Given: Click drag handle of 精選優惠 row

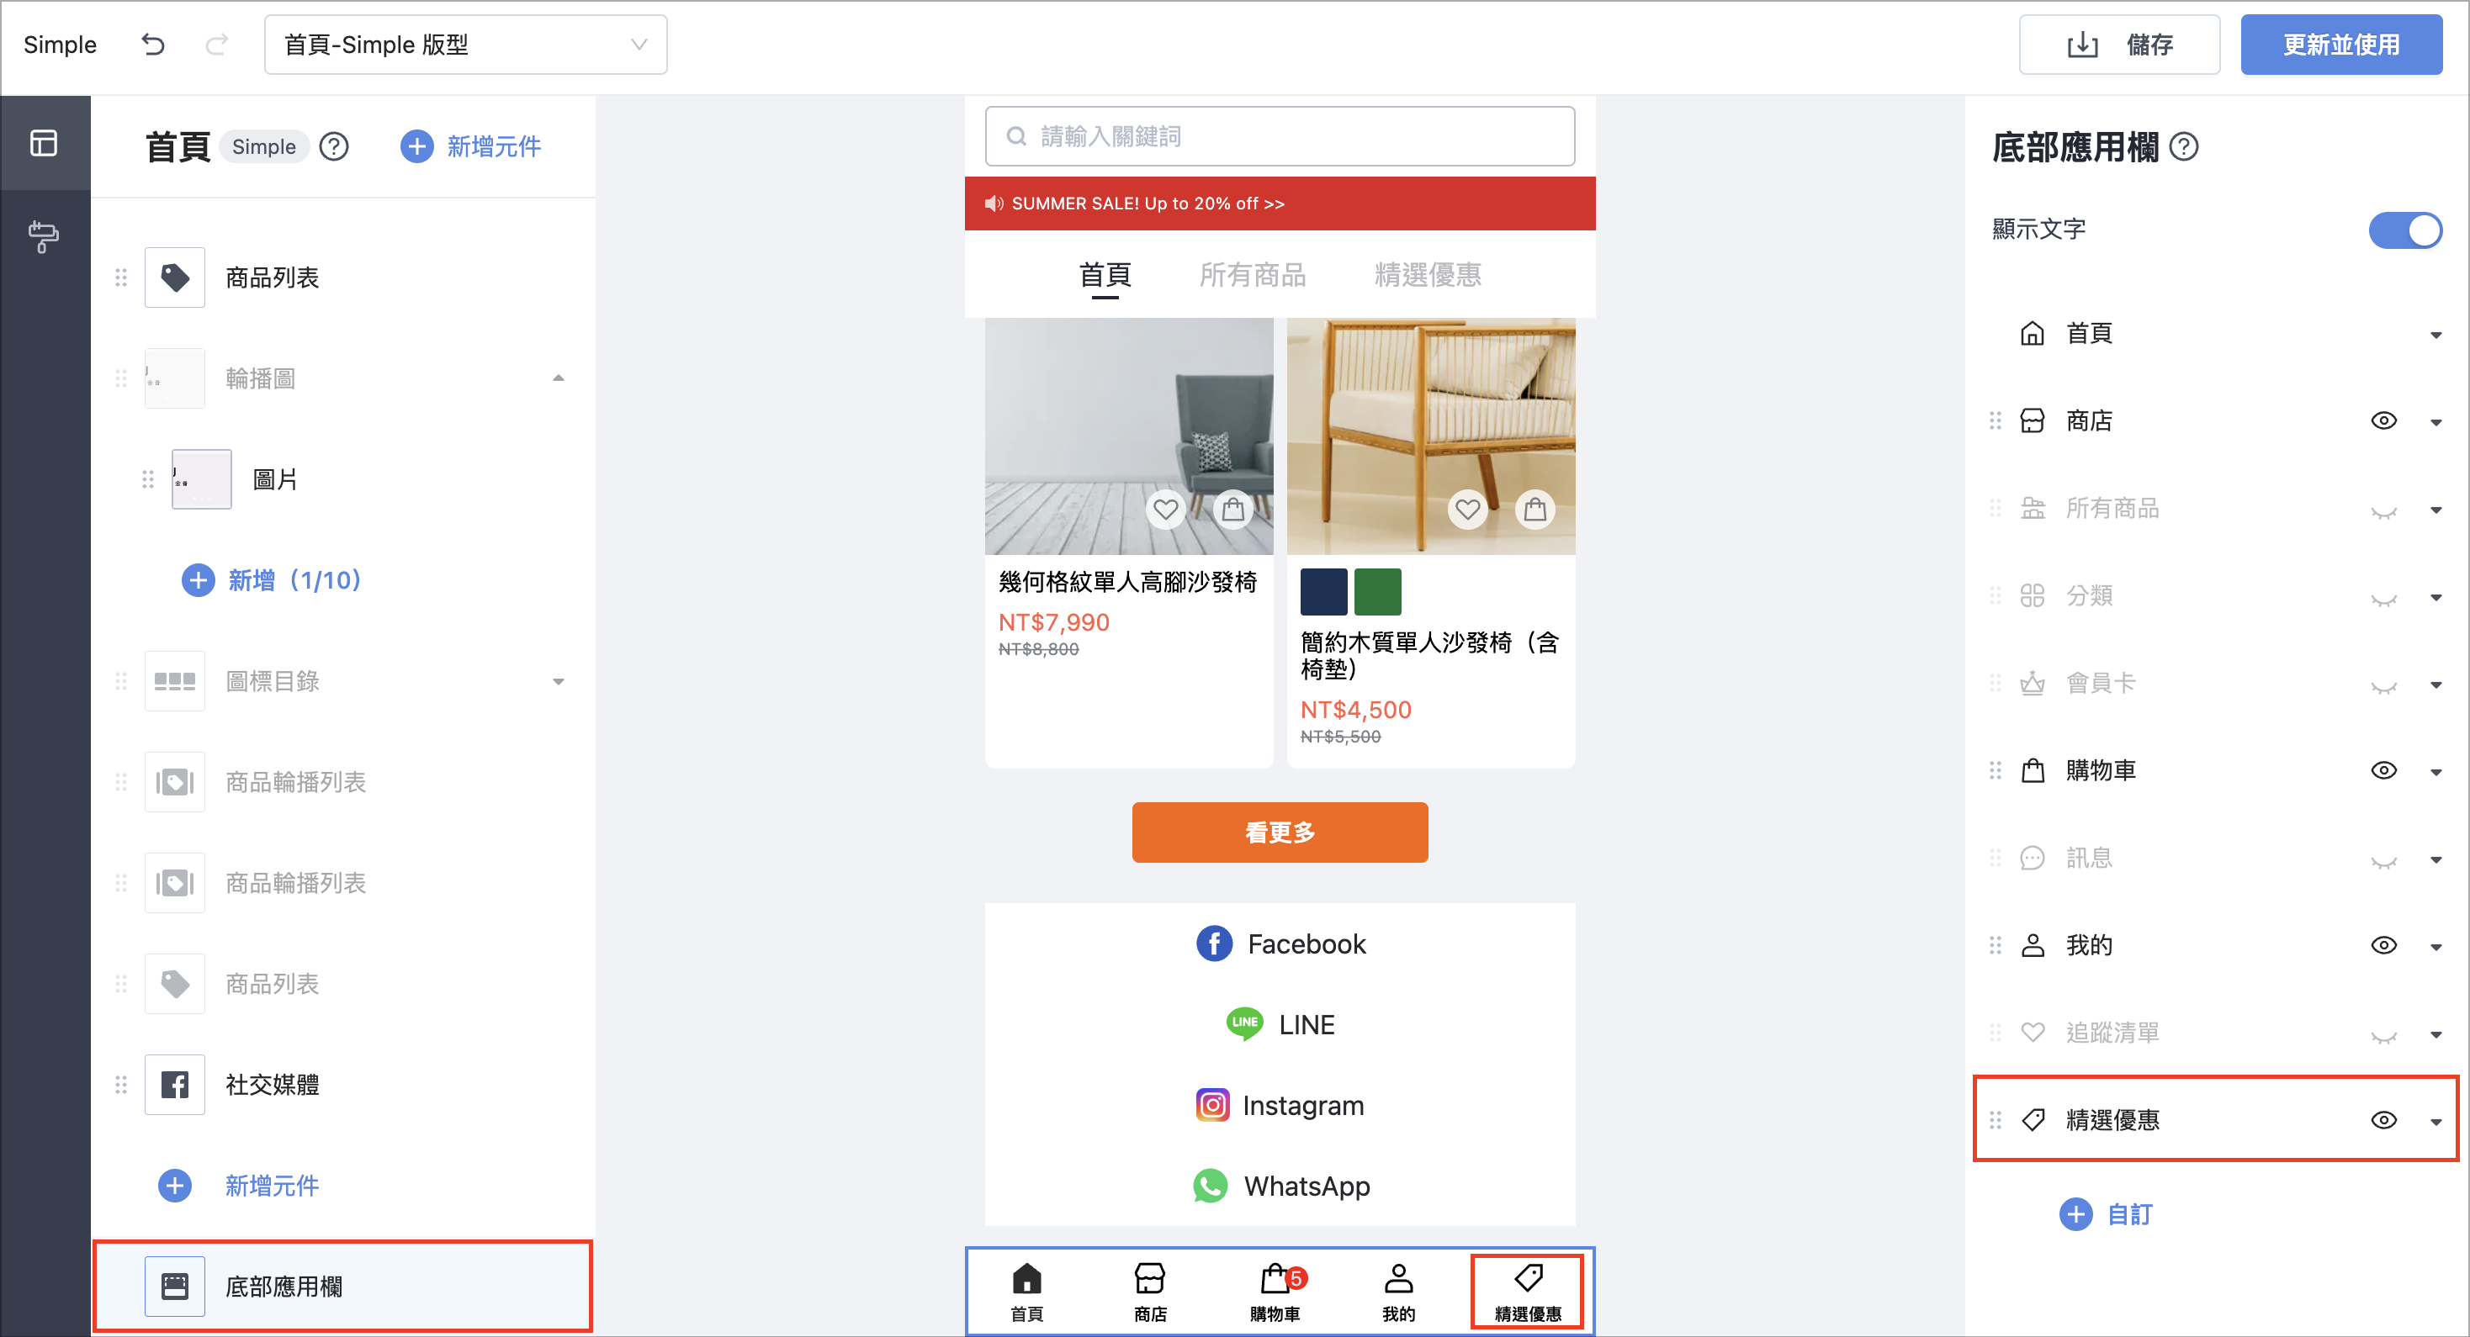Looking at the screenshot, I should pos(1996,1119).
